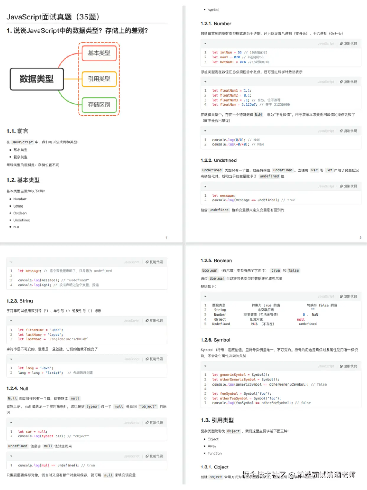
Task: Click the heading 1.2. 基本类型
Action: [23, 180]
